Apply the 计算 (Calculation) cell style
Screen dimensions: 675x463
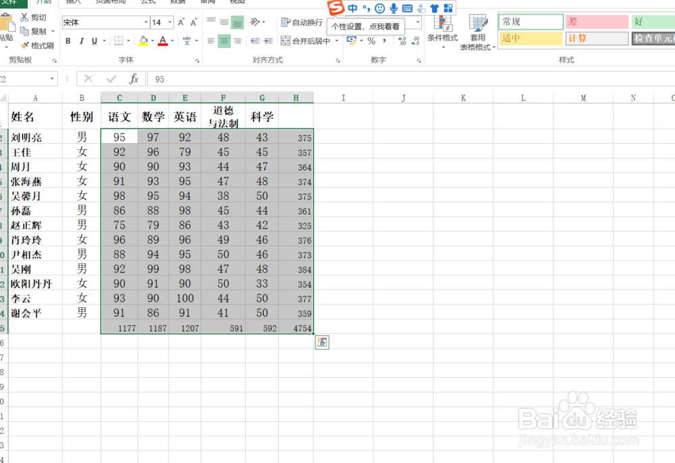597,38
